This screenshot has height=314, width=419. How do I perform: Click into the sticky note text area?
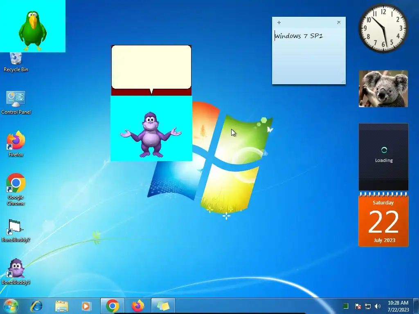coord(309,56)
